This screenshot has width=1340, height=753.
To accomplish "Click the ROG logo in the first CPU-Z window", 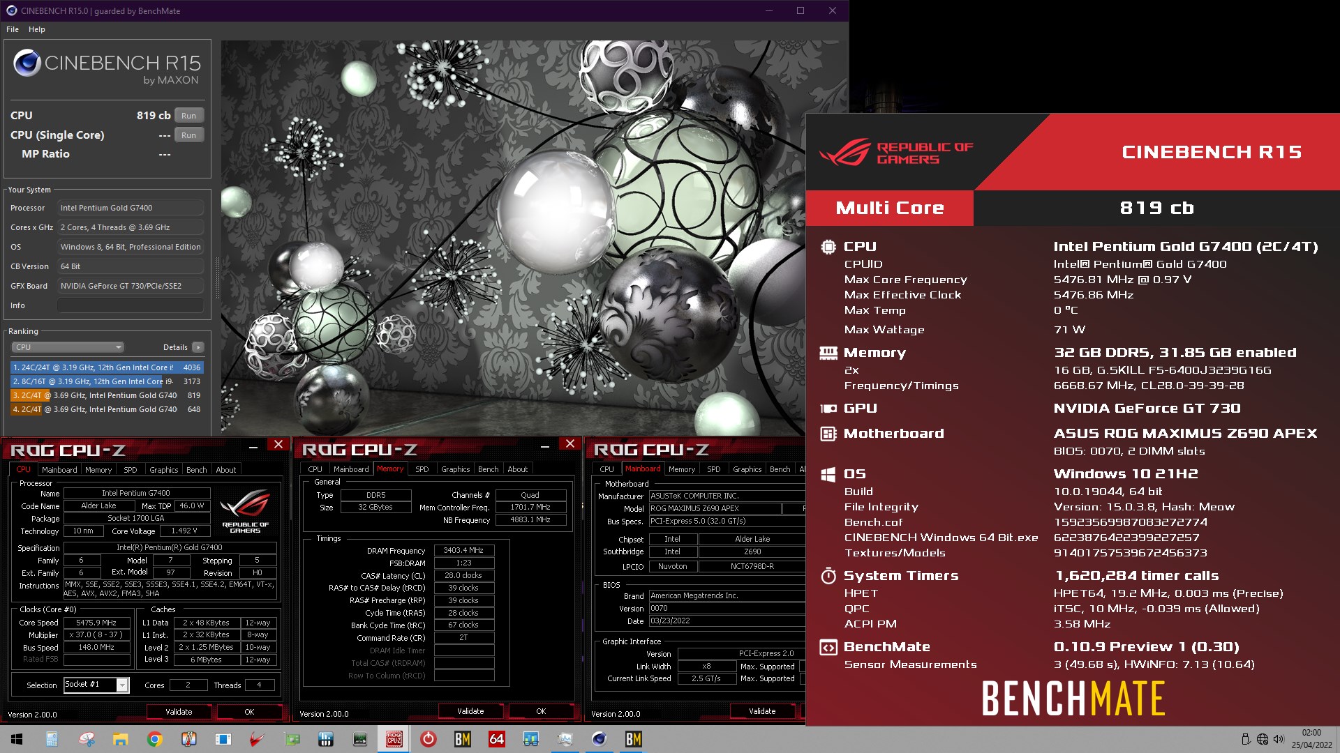I will click(245, 512).
